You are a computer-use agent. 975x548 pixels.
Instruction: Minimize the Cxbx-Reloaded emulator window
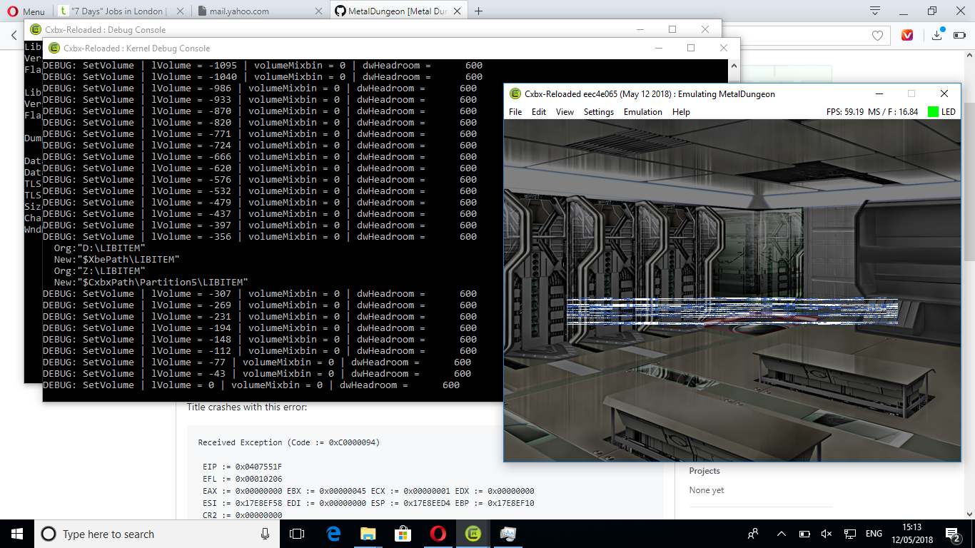coord(879,93)
